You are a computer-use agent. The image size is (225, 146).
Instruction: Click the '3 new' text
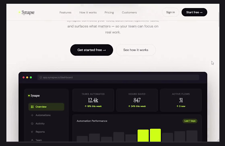(x=181, y=106)
